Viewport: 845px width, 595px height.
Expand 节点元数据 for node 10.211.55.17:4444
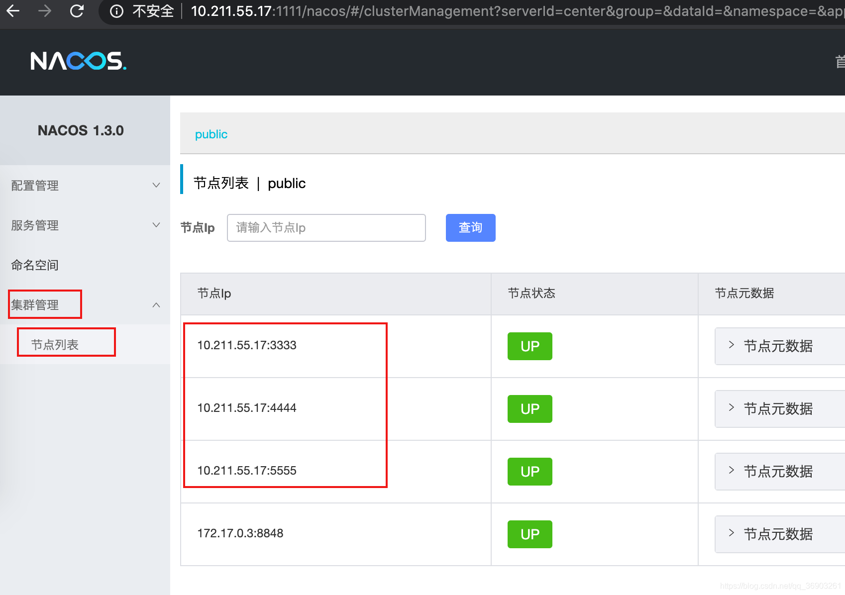pyautogui.click(x=780, y=409)
